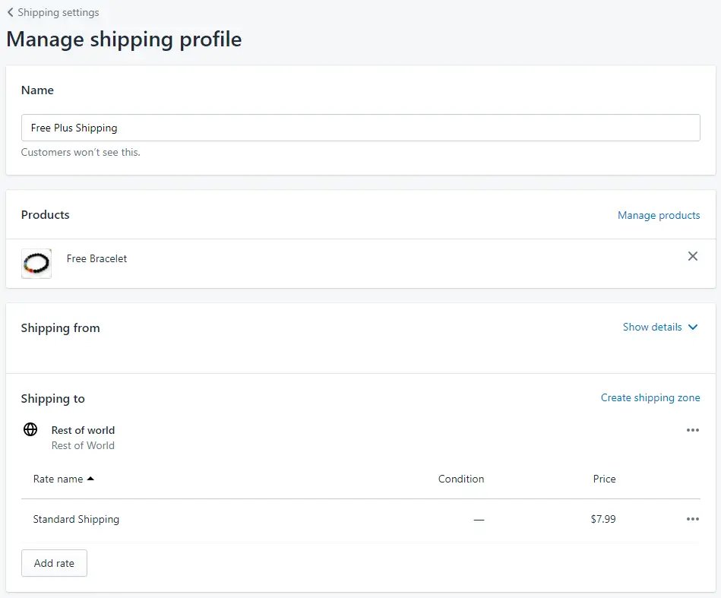Open the Rest of world zone options menu

point(692,430)
